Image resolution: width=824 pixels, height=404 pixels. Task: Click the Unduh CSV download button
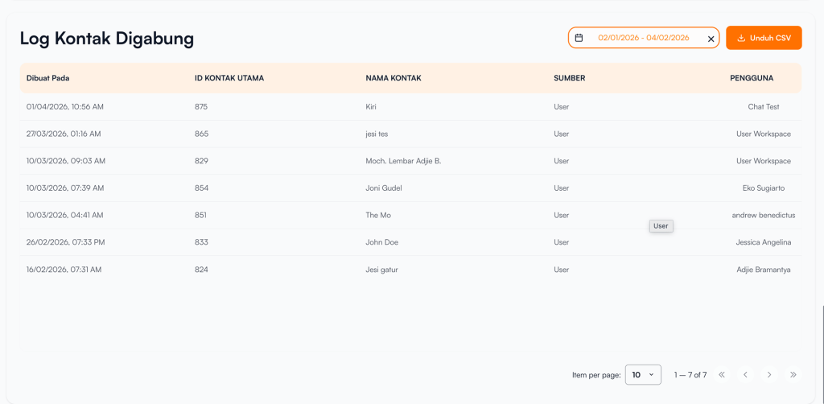click(x=764, y=38)
